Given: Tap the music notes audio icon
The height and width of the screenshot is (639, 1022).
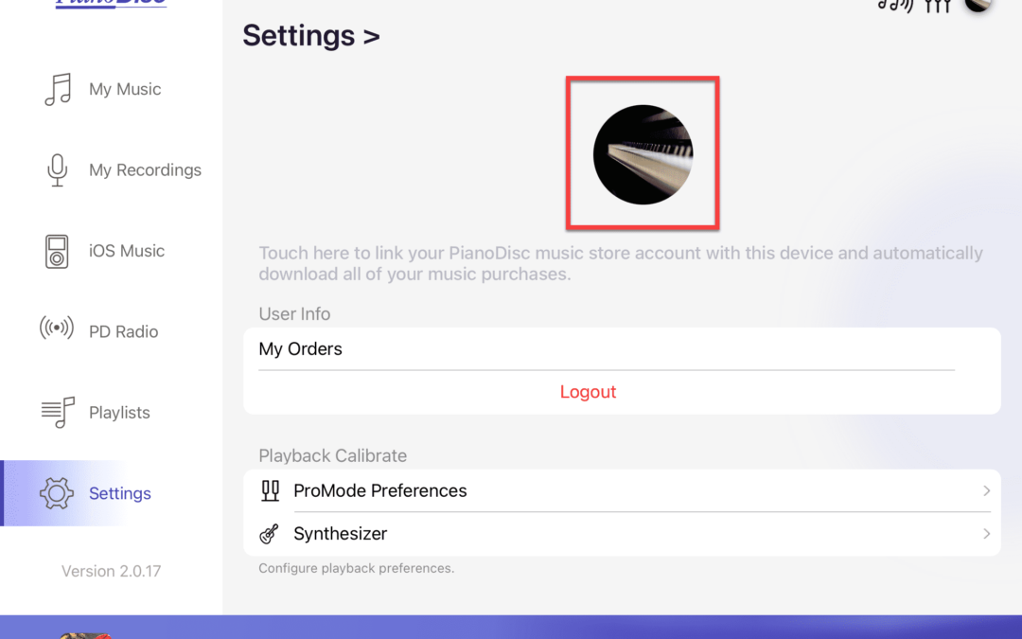Looking at the screenshot, I should click(894, 5).
